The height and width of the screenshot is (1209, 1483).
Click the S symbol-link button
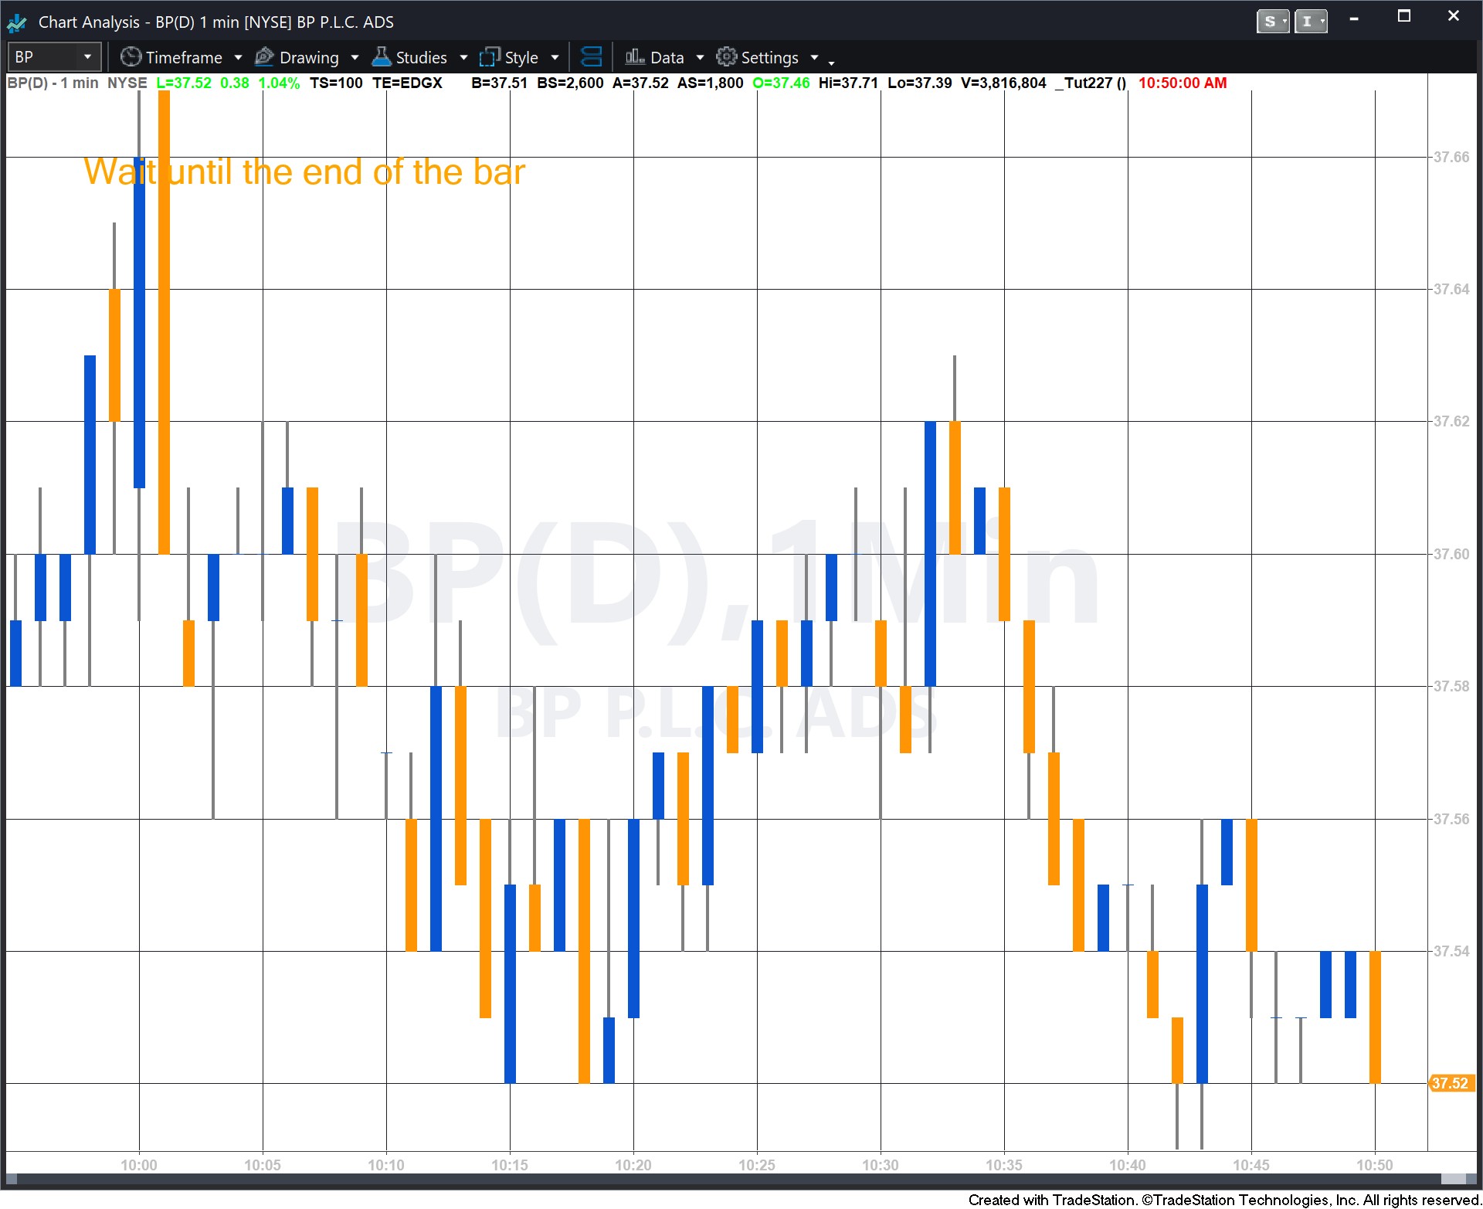[1273, 22]
